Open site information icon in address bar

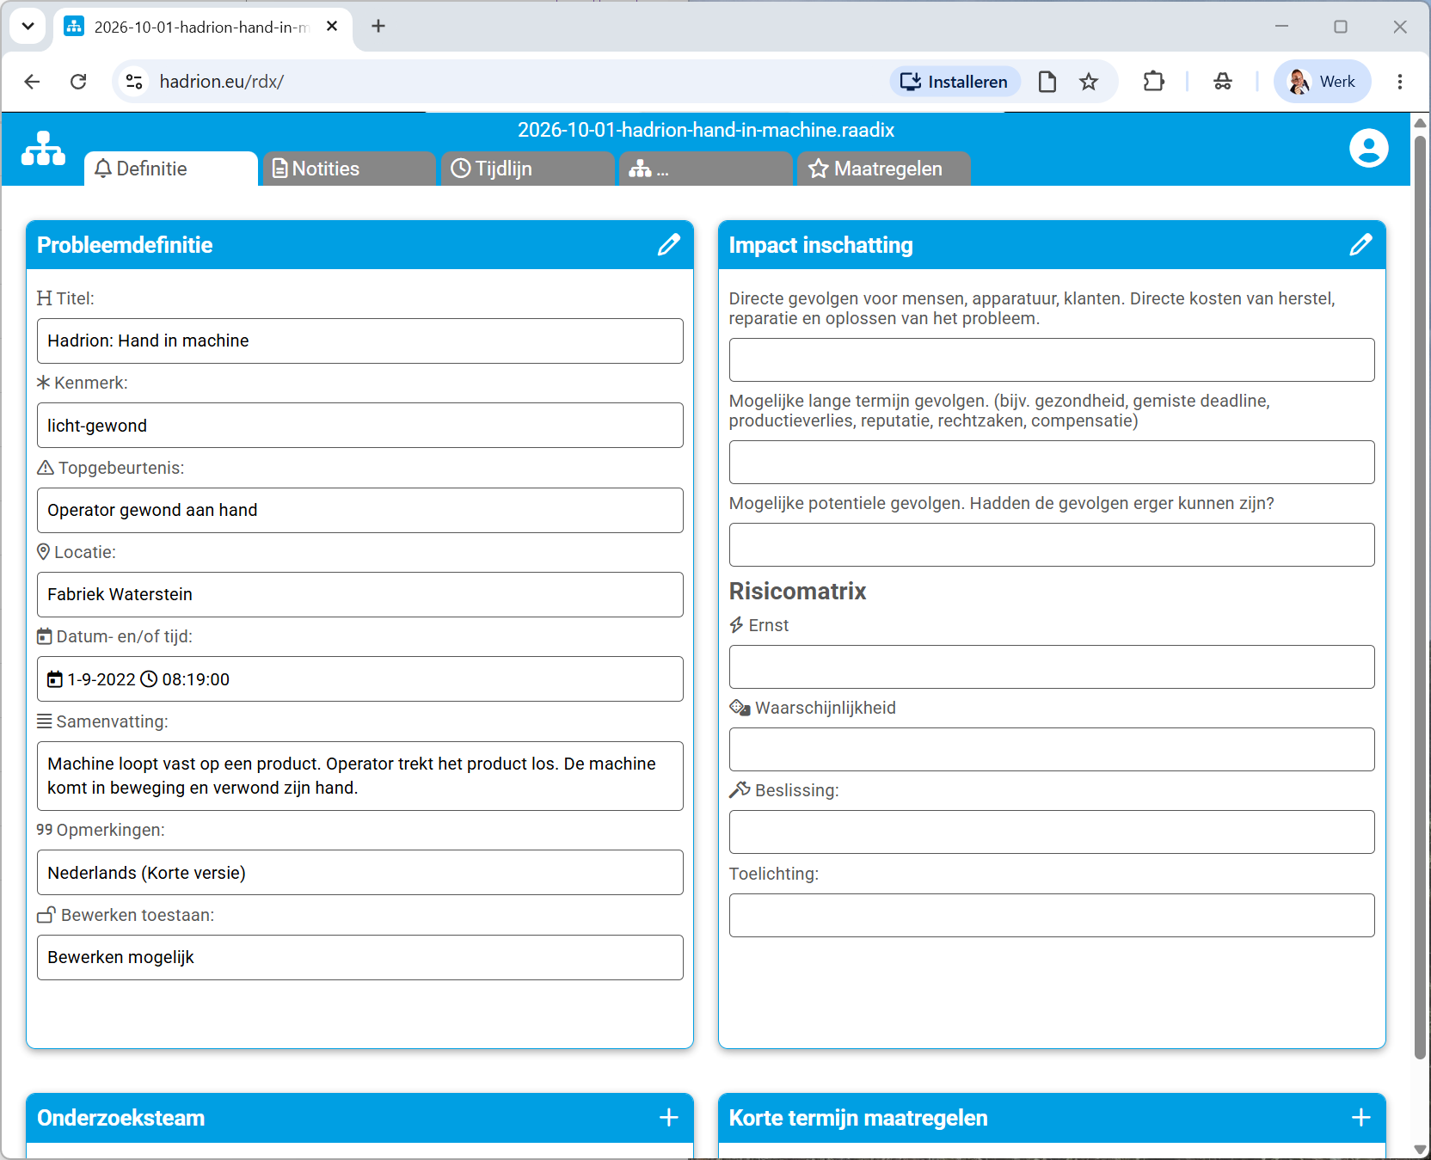(134, 82)
